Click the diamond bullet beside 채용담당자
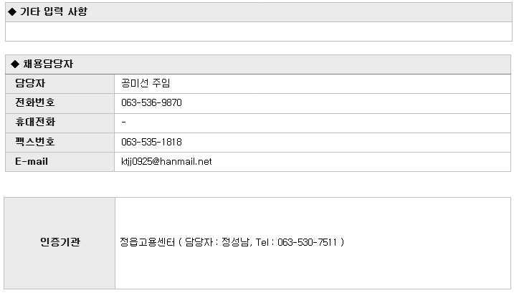The height and width of the screenshot is (298, 514). tap(15, 64)
